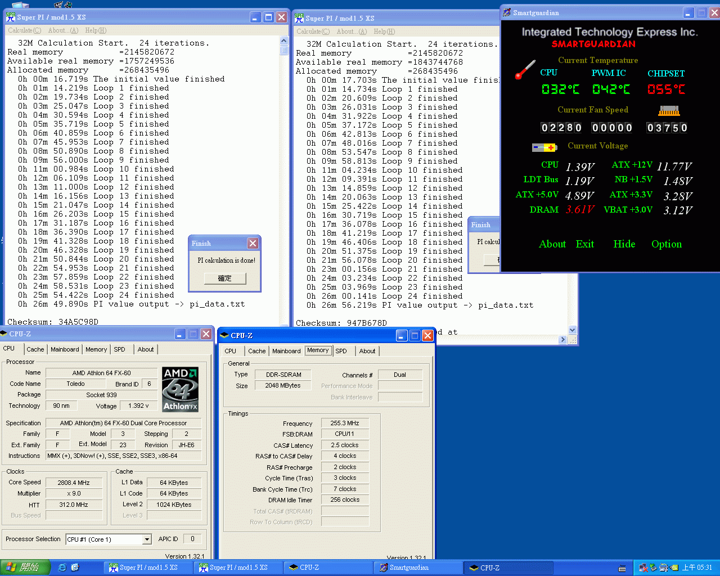Click the taskbar clock showing 05:31
Image resolution: width=720 pixels, height=576 pixels.
697,568
